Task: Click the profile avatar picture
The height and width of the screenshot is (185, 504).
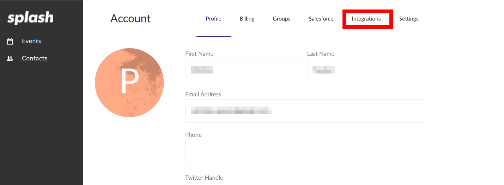Action: (129, 83)
